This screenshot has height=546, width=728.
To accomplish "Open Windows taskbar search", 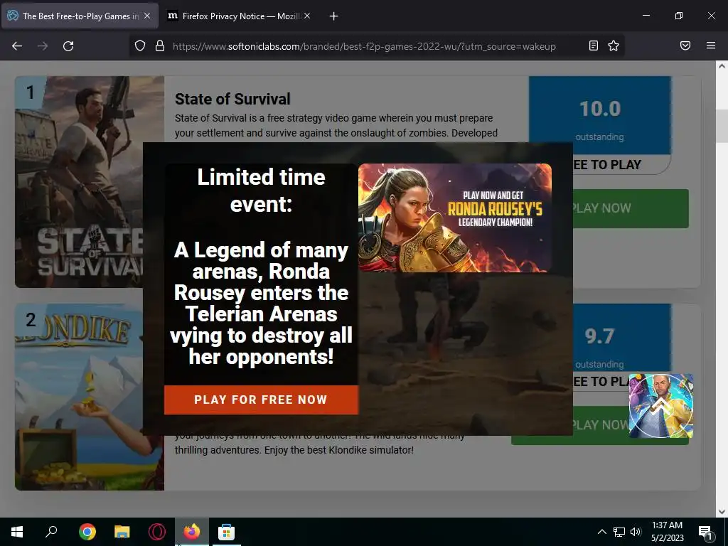I will (x=51, y=532).
